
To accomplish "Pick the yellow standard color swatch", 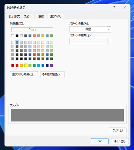I will [26, 66].
